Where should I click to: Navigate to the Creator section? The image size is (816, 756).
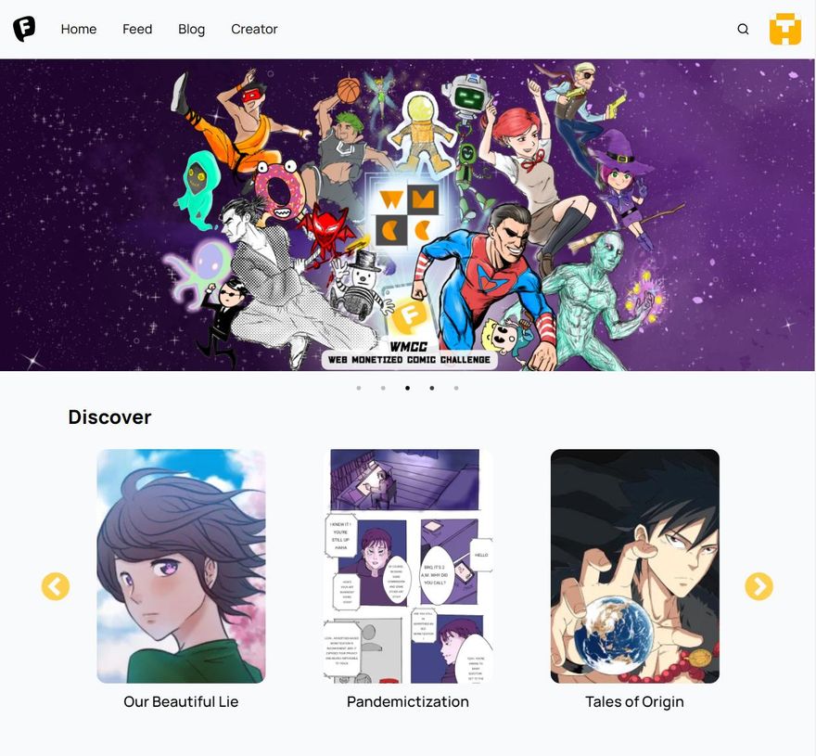coord(254,29)
